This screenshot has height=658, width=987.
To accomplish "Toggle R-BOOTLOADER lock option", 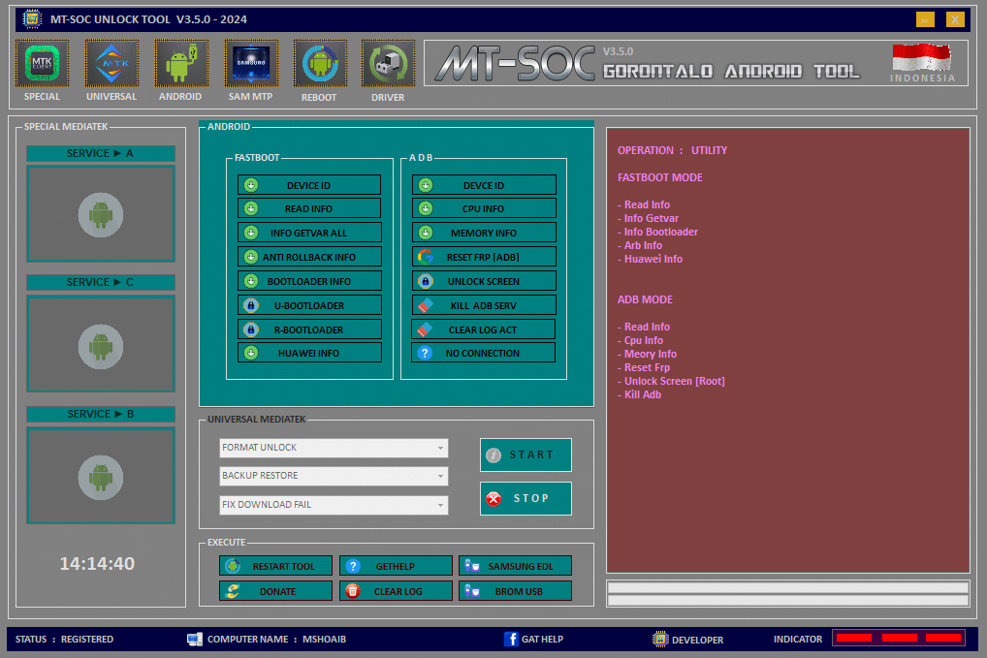I will [309, 329].
